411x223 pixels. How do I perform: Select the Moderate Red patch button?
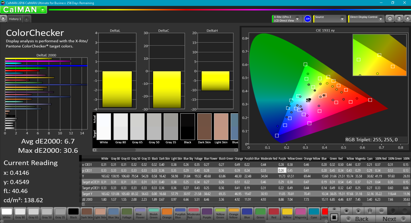click(194, 214)
